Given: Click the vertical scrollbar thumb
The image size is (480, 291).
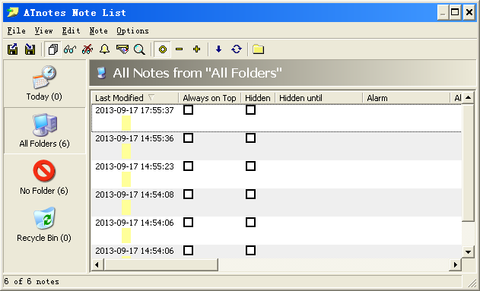Looking at the screenshot, I should coord(468,163).
